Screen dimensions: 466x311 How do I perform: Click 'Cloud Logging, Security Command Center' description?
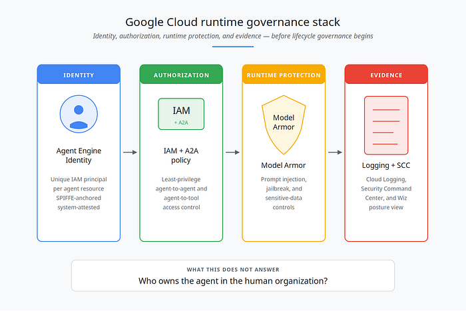click(x=386, y=193)
